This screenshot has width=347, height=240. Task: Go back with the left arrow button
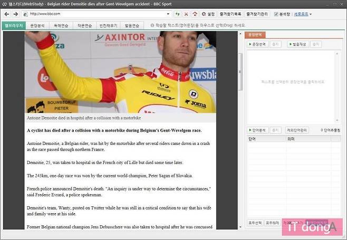[7, 14]
